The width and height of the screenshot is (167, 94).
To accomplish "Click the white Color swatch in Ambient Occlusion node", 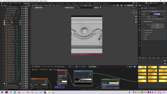I will (64, 81).
